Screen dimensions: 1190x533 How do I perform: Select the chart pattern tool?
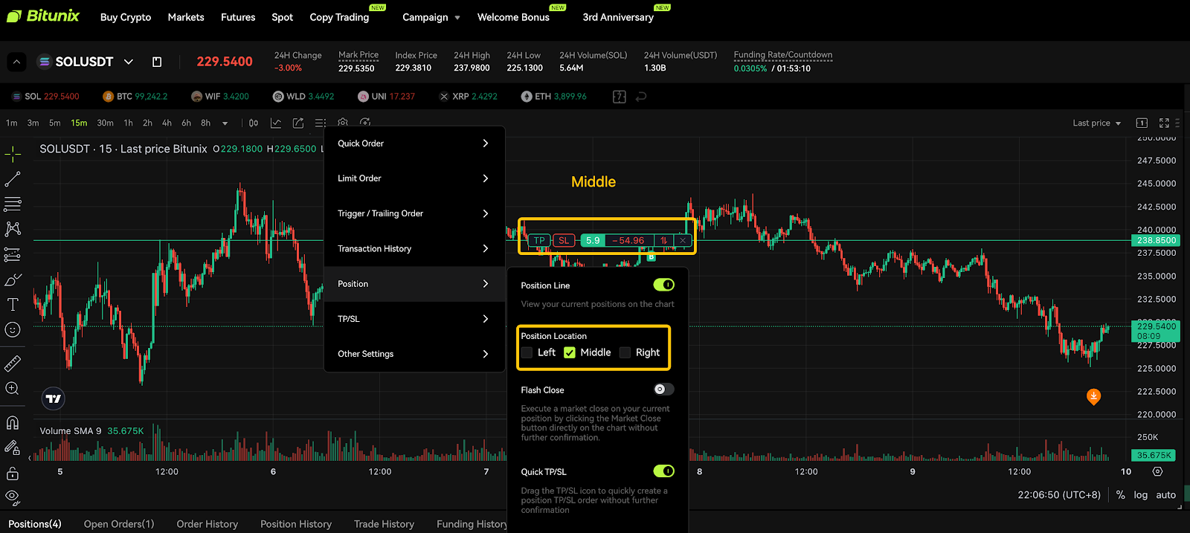tap(13, 229)
